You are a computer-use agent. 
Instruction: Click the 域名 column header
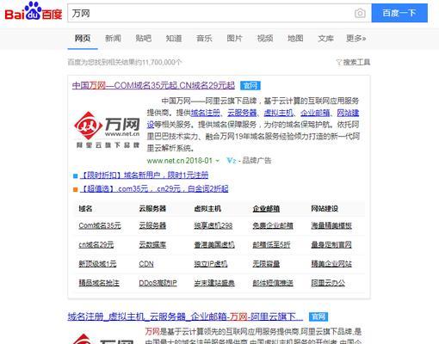tap(85, 209)
